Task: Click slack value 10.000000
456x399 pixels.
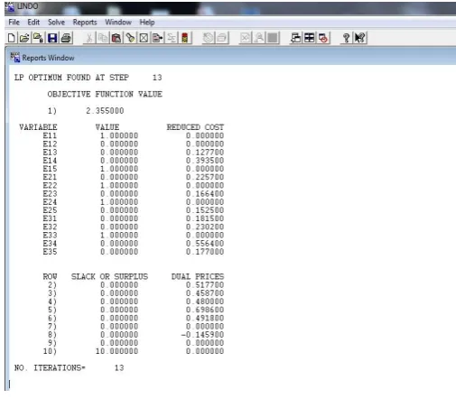Action: (x=116, y=351)
